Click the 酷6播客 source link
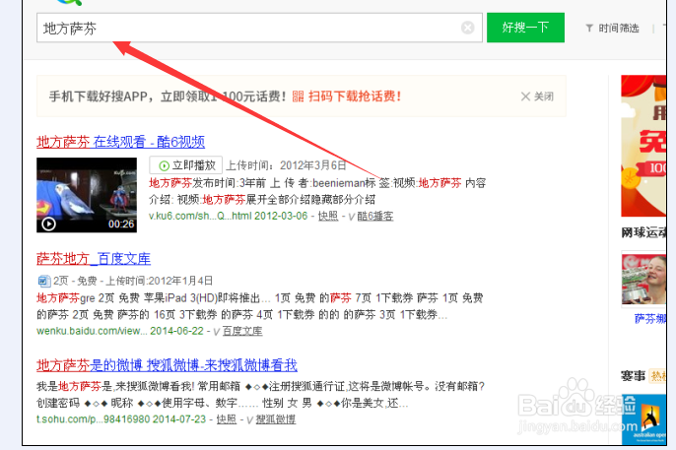Viewport: 676px width, 450px height. click(x=375, y=217)
